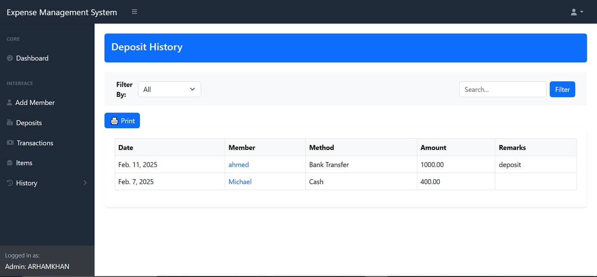Select the deposit remarks cell
The height and width of the screenshot is (277, 597).
pyautogui.click(x=536, y=164)
